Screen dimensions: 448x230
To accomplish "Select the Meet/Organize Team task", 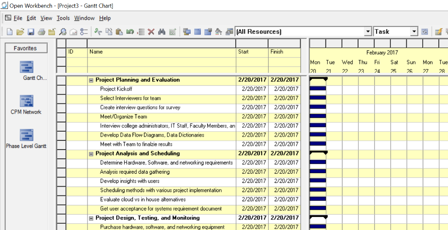I will (x=123, y=117).
